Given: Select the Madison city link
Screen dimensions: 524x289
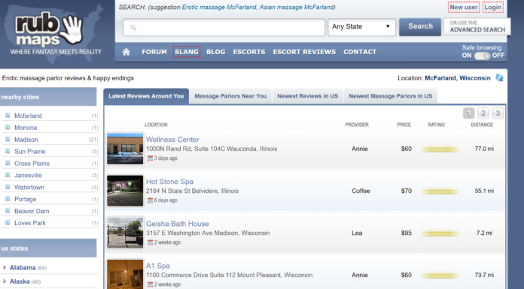Looking at the screenshot, I should [26, 140].
